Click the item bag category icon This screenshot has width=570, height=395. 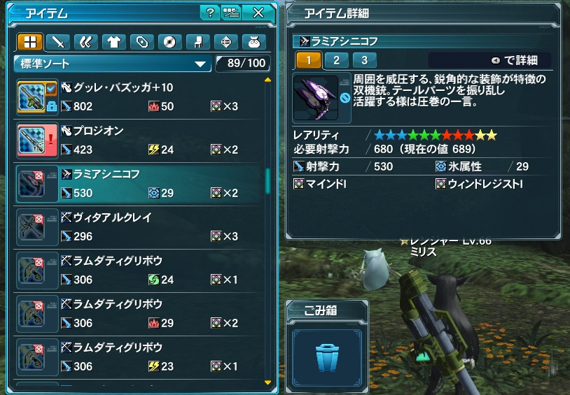click(x=253, y=43)
